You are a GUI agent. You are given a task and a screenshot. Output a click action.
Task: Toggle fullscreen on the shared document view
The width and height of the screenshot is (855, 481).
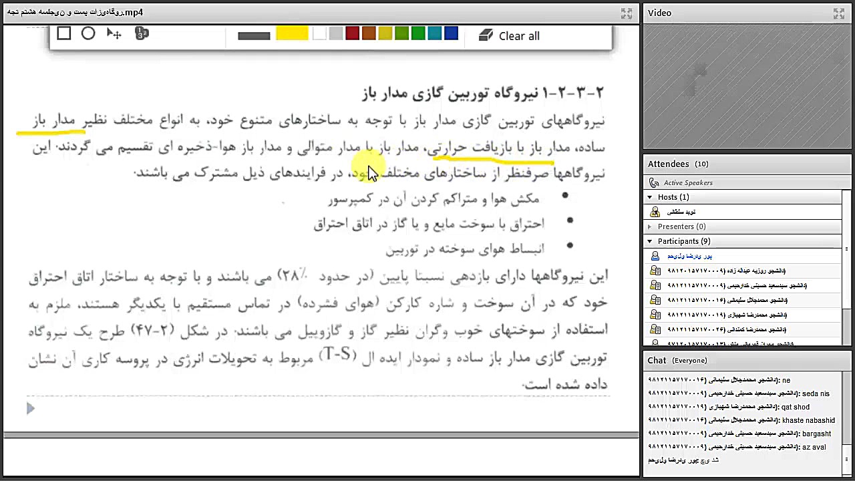(x=627, y=12)
